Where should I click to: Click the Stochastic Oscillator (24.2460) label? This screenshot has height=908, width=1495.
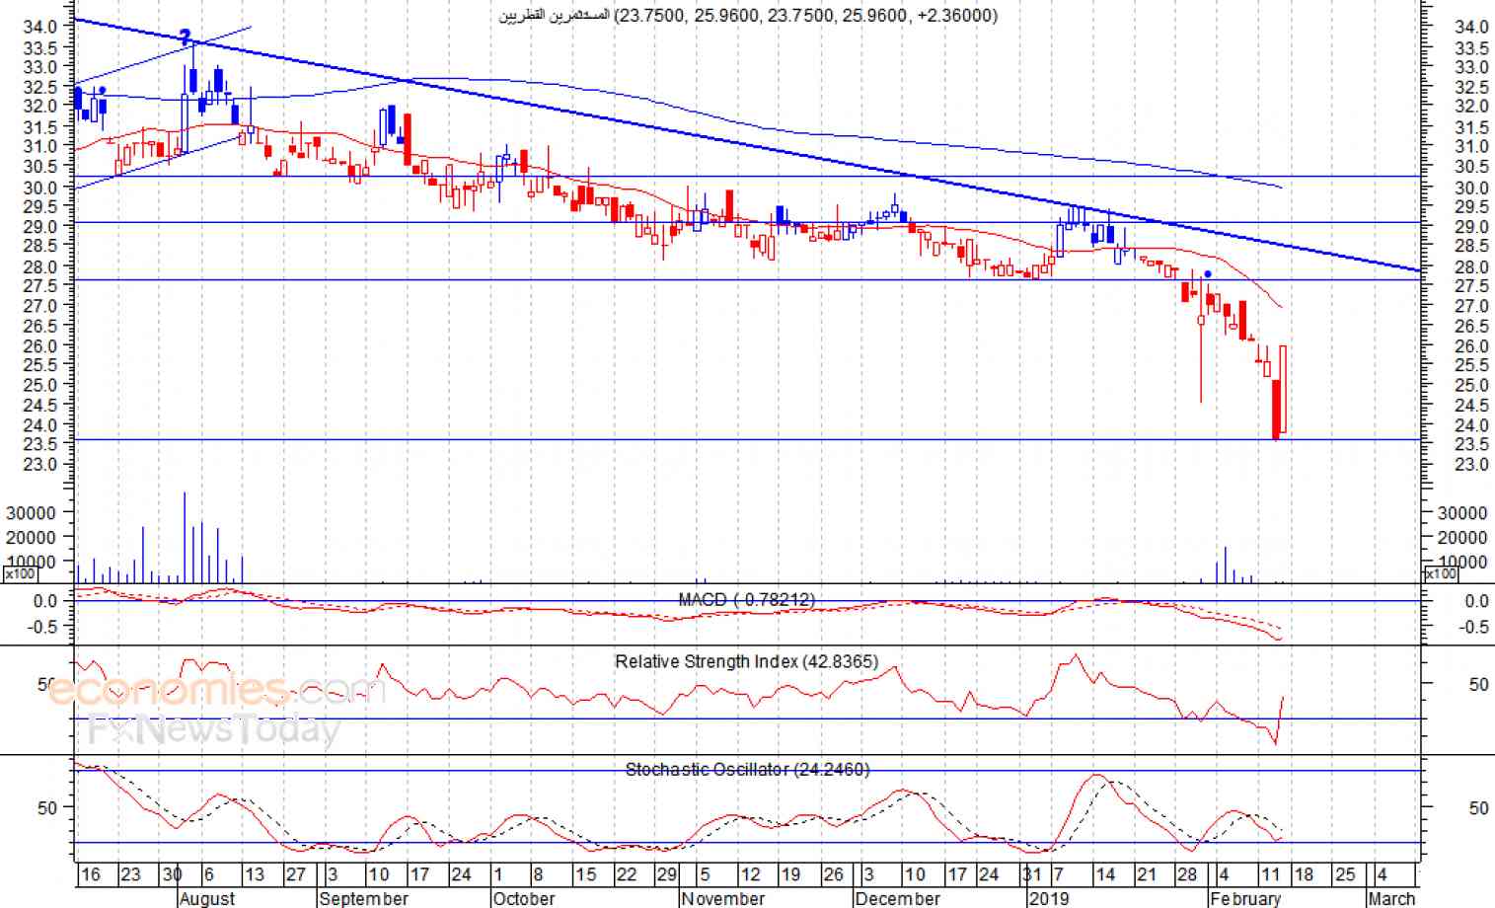pos(747,769)
